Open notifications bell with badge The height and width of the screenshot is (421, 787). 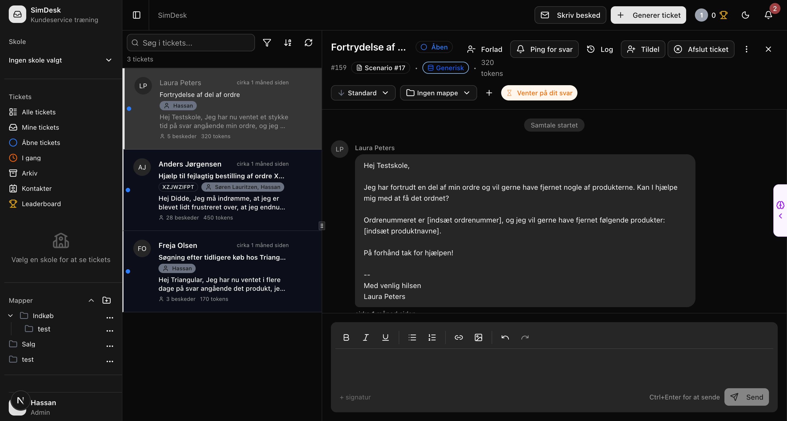[768, 15]
